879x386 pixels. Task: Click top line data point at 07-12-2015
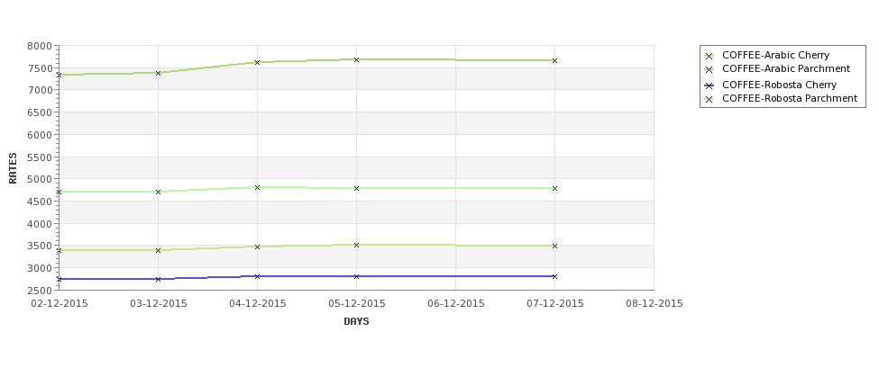555,60
